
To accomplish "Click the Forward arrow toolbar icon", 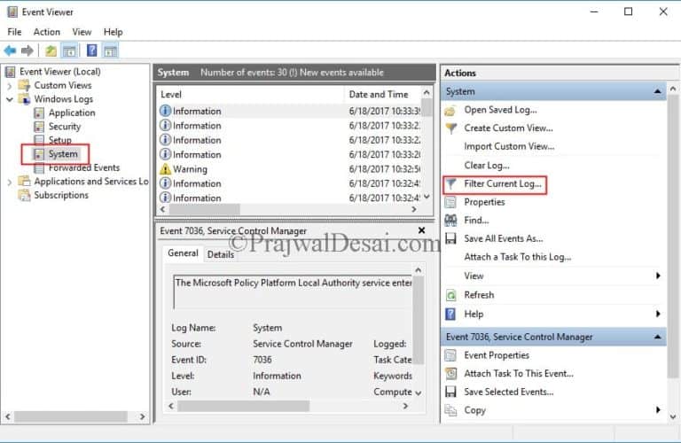I will pos(27,51).
